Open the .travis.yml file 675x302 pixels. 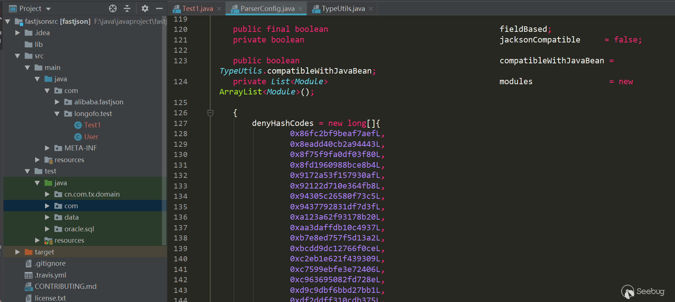click(x=51, y=275)
